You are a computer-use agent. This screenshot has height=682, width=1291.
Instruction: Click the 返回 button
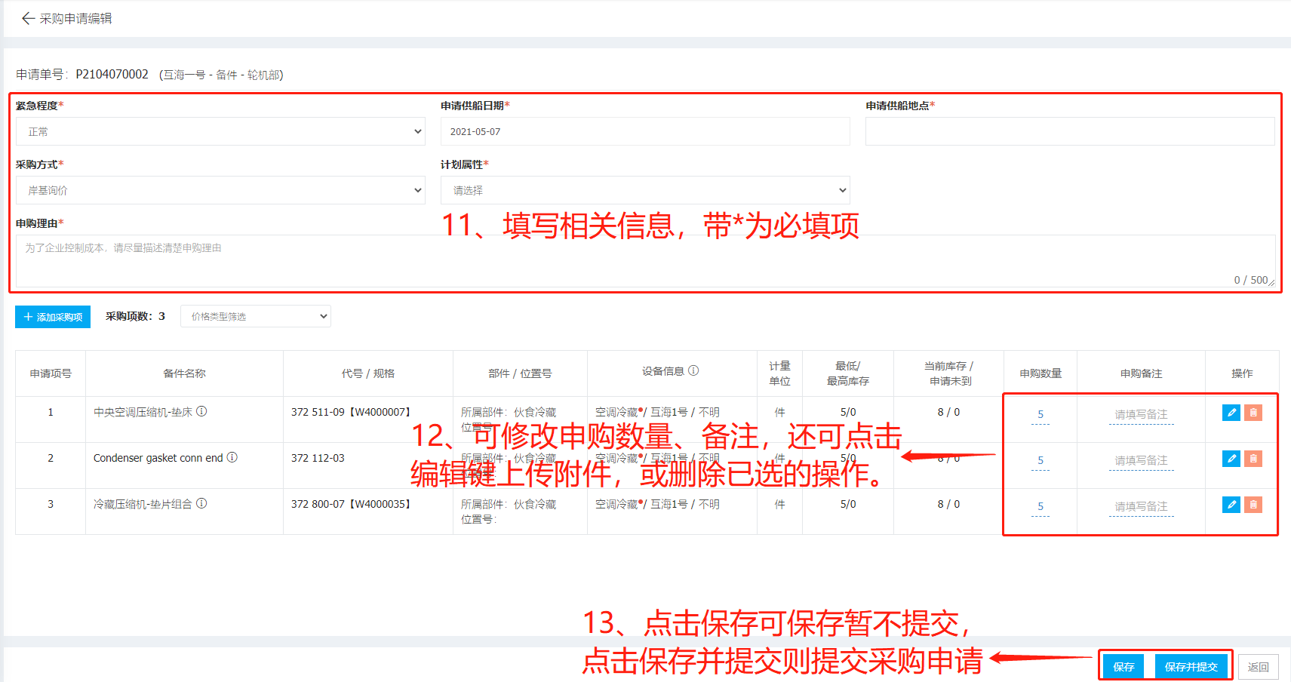(1258, 667)
